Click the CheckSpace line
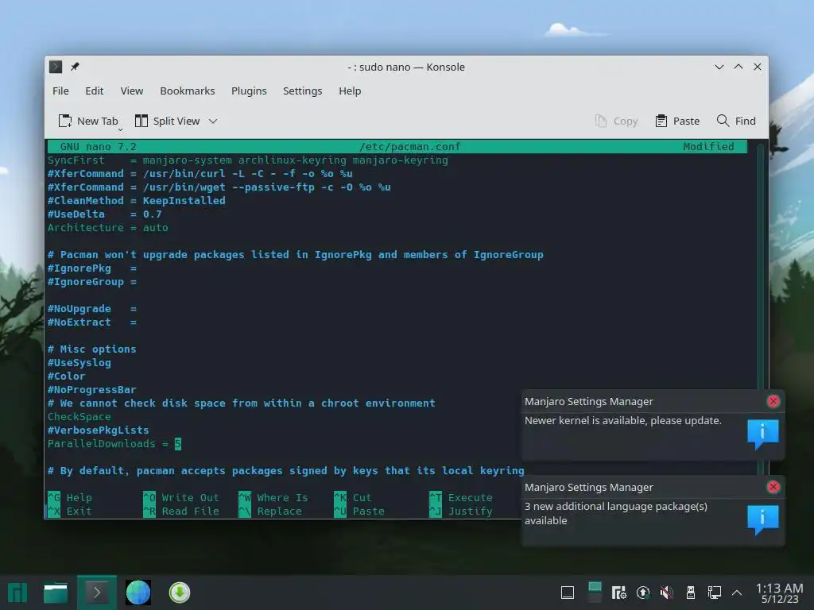Viewport: 814px width, 610px height. tap(79, 416)
